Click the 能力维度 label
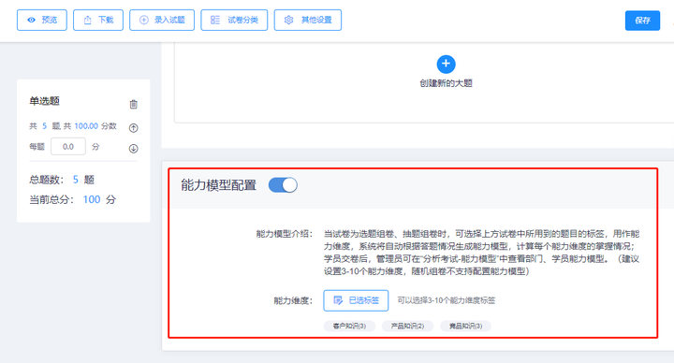The width and height of the screenshot is (674, 363). click(293, 300)
